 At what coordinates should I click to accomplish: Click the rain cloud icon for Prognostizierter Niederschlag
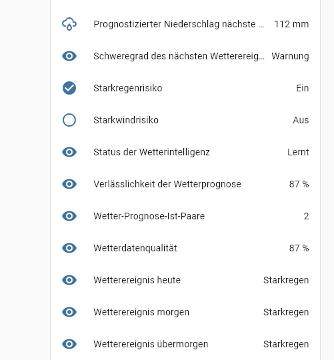69,24
